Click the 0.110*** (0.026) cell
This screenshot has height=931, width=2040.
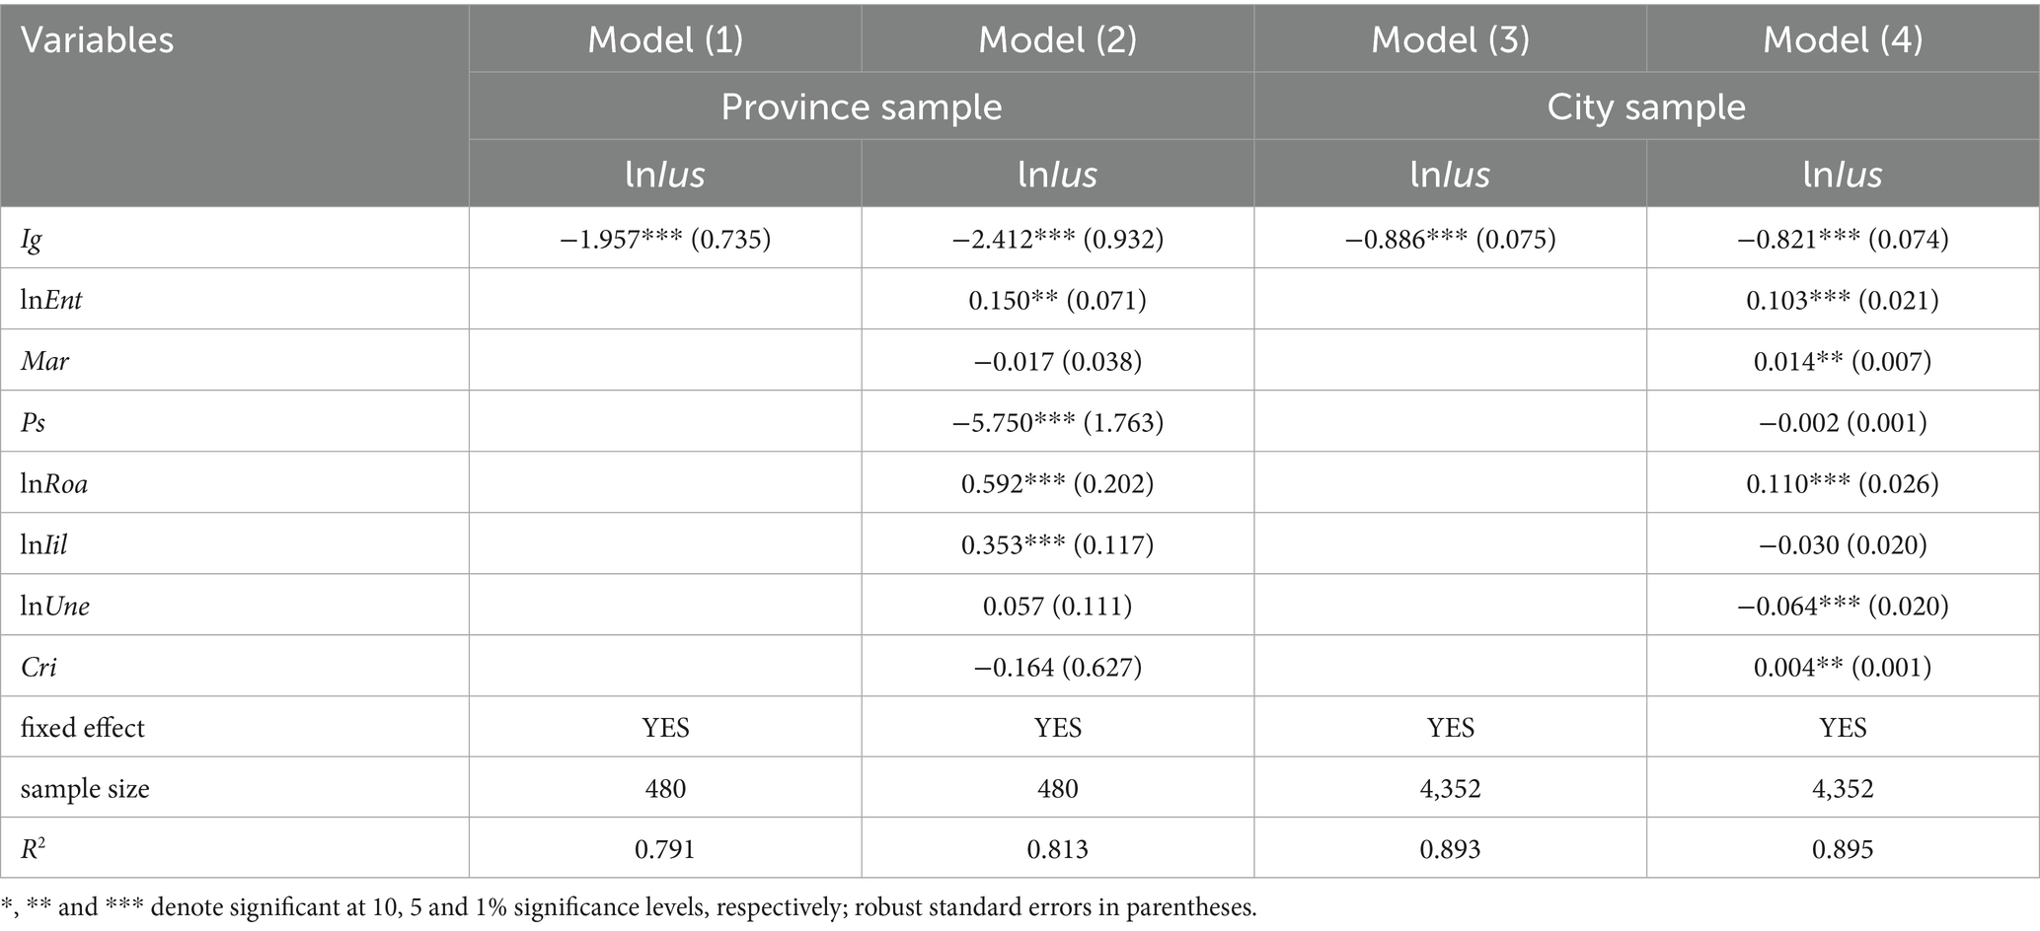coord(1843,484)
